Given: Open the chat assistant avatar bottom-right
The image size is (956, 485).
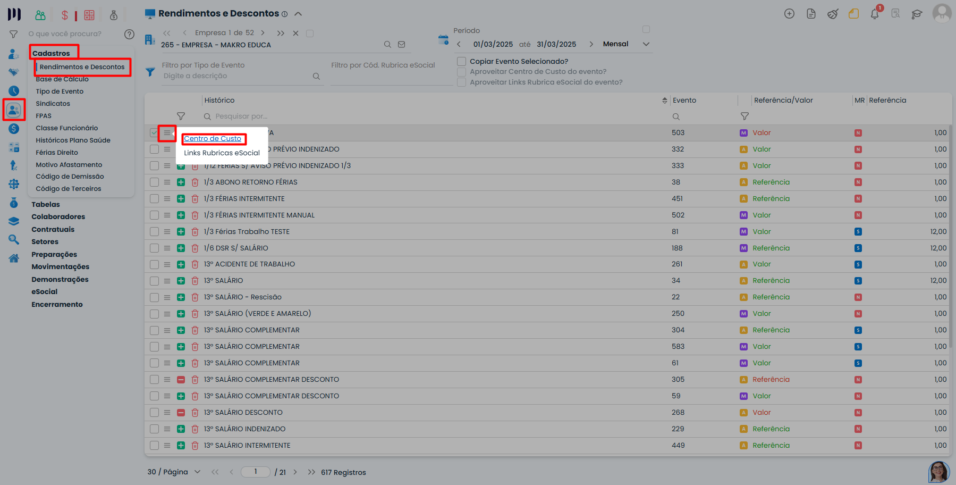Looking at the screenshot, I should tap(939, 472).
